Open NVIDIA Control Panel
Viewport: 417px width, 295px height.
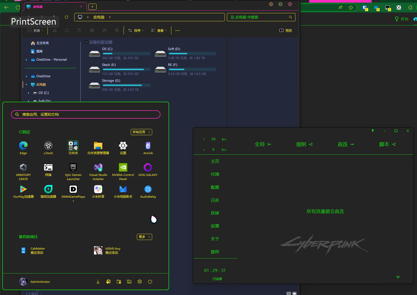click(123, 172)
